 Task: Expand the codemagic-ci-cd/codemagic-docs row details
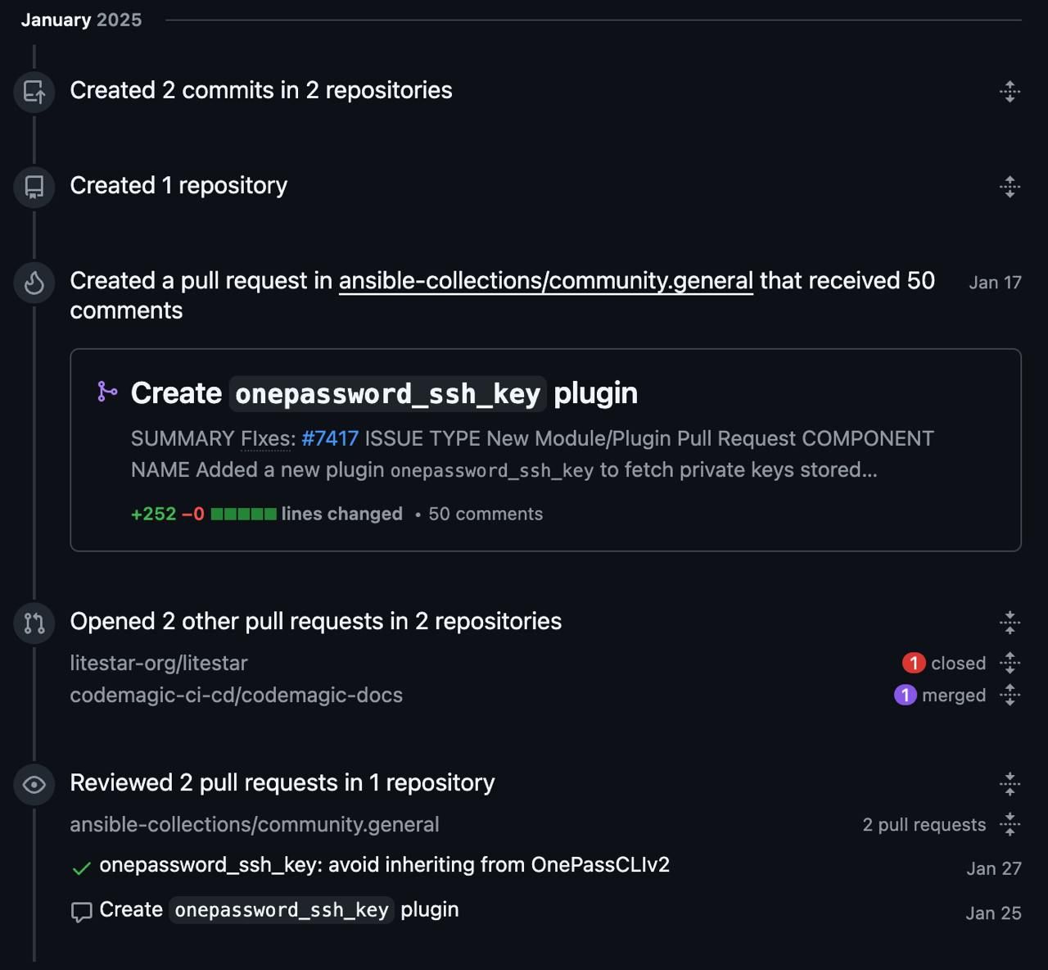pyautogui.click(x=1010, y=695)
